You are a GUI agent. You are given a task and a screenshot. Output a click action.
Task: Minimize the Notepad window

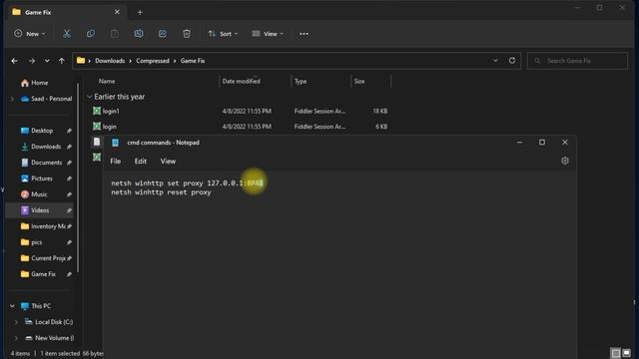[x=519, y=143]
